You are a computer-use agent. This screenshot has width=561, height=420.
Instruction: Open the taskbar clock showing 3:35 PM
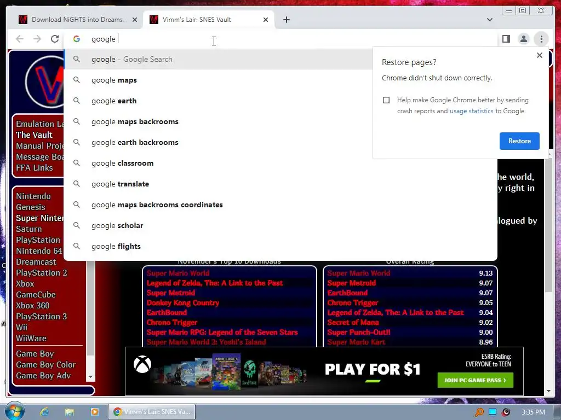click(x=533, y=412)
